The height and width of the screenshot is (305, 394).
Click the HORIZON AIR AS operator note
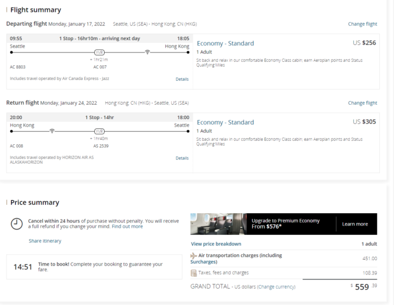point(52,160)
